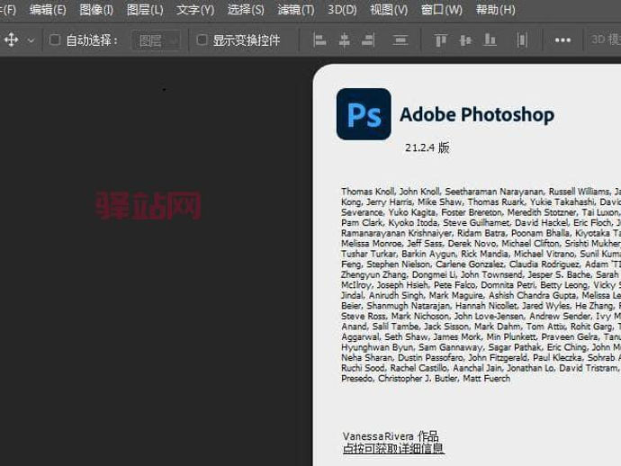The image size is (621, 466).
Task: Open the 视图(V) menu
Action: (389, 10)
